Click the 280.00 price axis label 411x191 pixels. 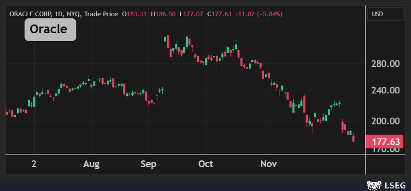pyautogui.click(x=385, y=64)
